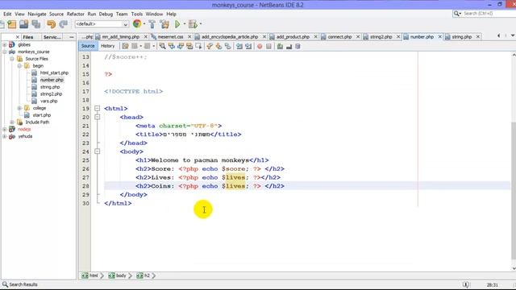516x290 pixels.
Task: Toggle the Rectangular Selection icon
Action: (198, 47)
